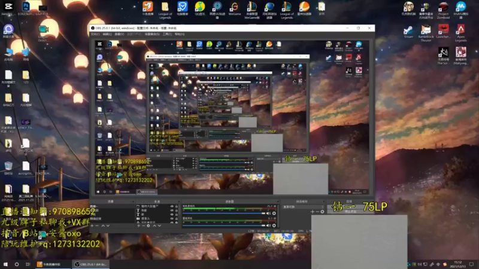Click the LIVE timer in the OBS status bar

pos(259,231)
